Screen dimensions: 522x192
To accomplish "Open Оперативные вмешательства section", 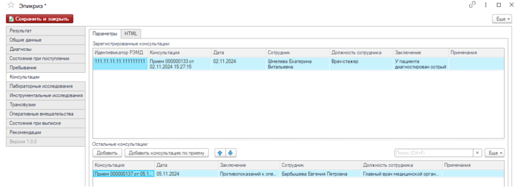I will point(45,114).
